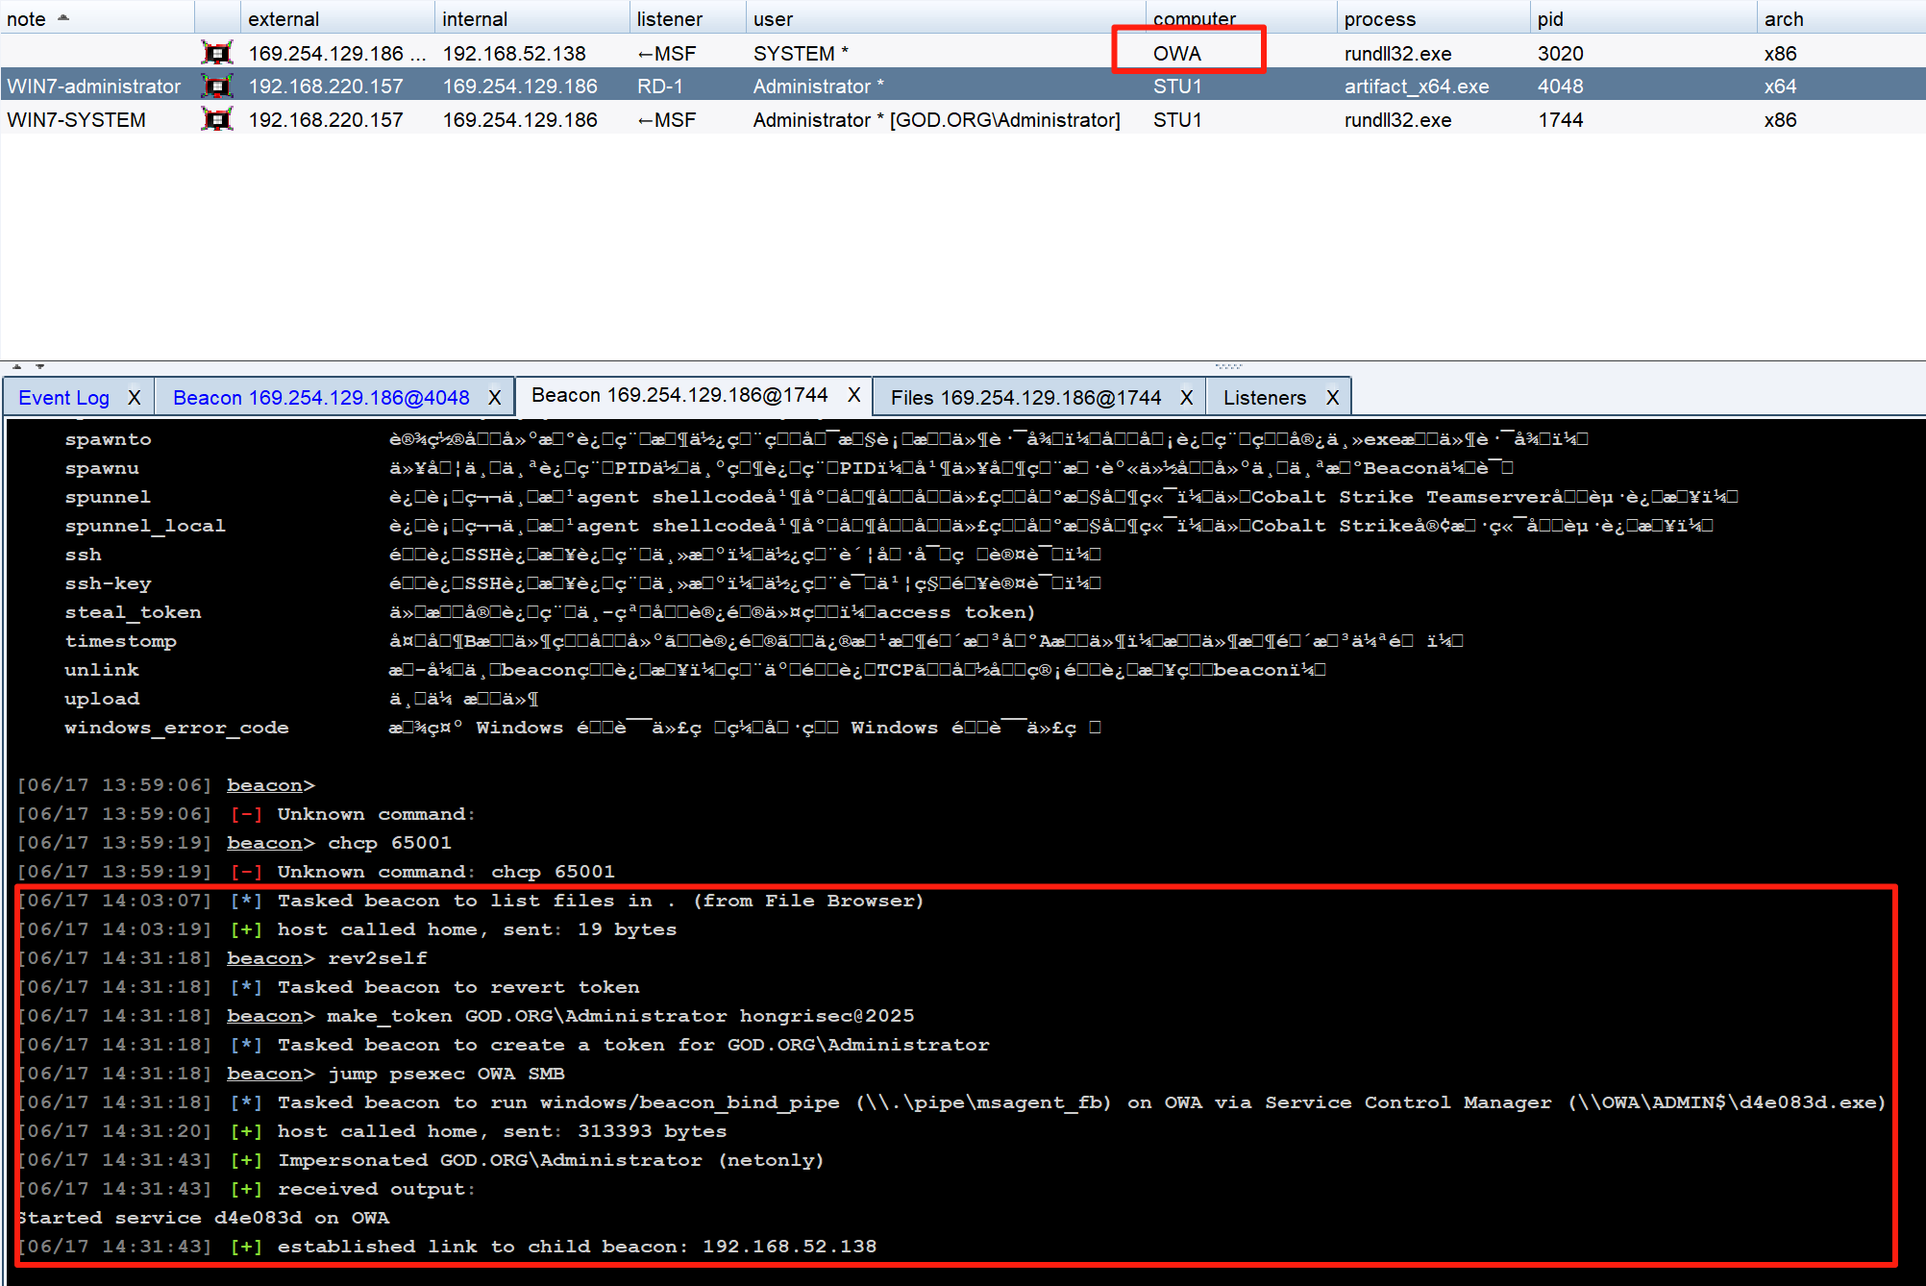
Task: Select the WIN7-SYSTEM session row
Action: pos(77,120)
